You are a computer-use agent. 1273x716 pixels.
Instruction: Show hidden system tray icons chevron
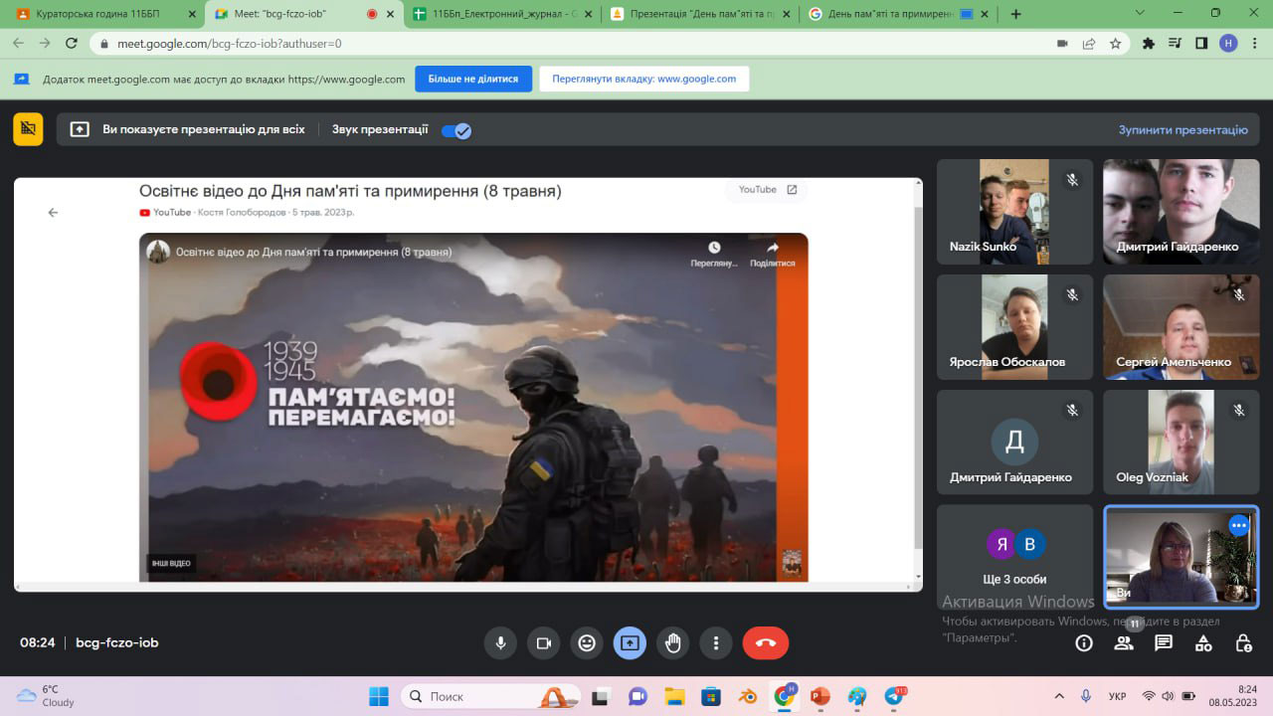[1059, 696]
